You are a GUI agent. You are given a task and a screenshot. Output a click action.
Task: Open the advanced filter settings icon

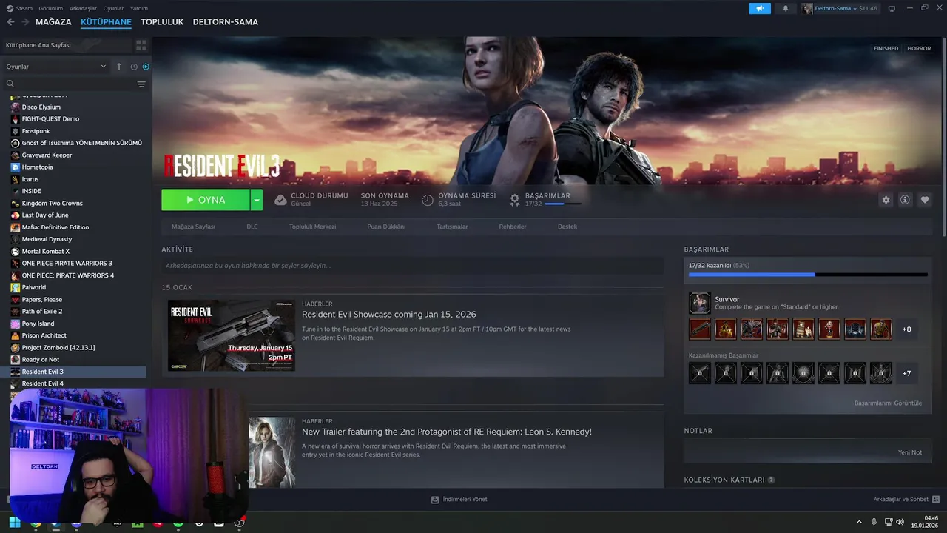click(141, 84)
